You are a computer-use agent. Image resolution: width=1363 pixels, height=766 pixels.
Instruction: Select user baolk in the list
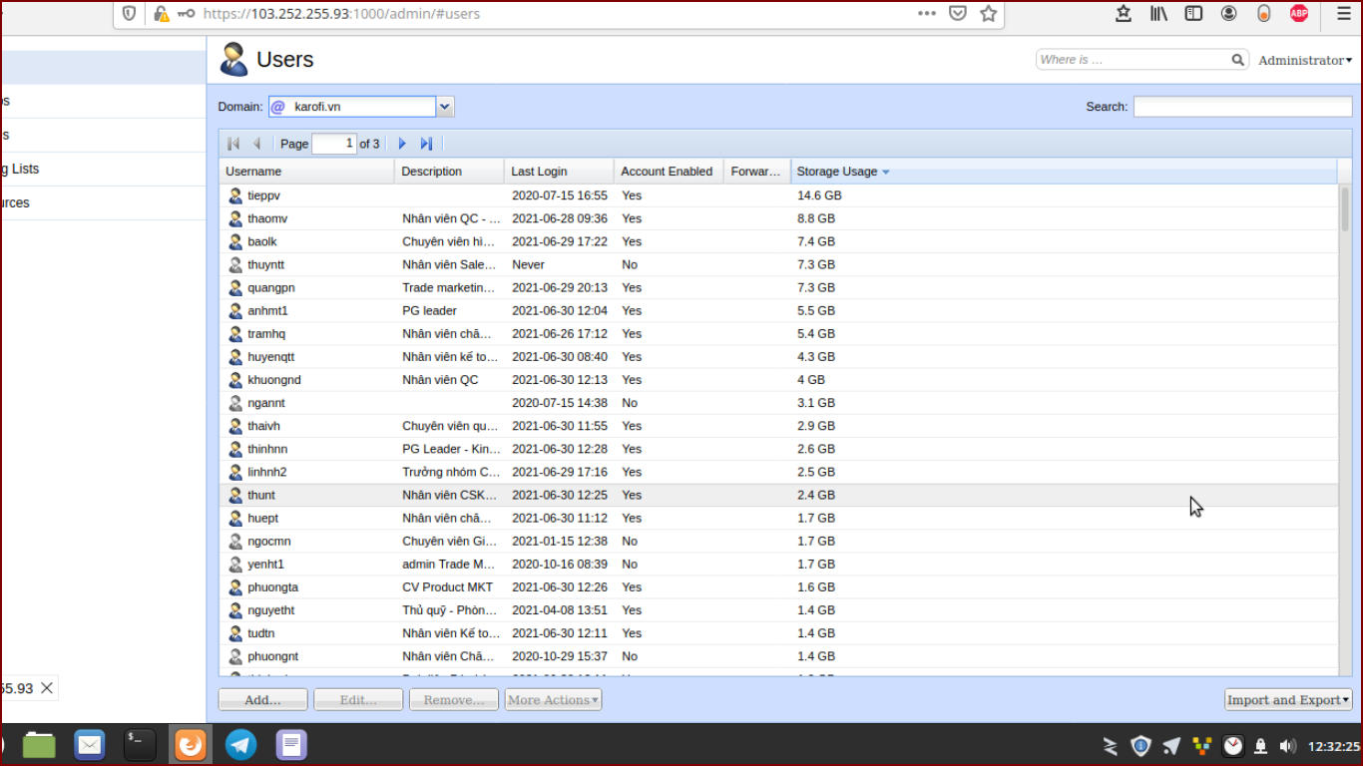click(778, 241)
